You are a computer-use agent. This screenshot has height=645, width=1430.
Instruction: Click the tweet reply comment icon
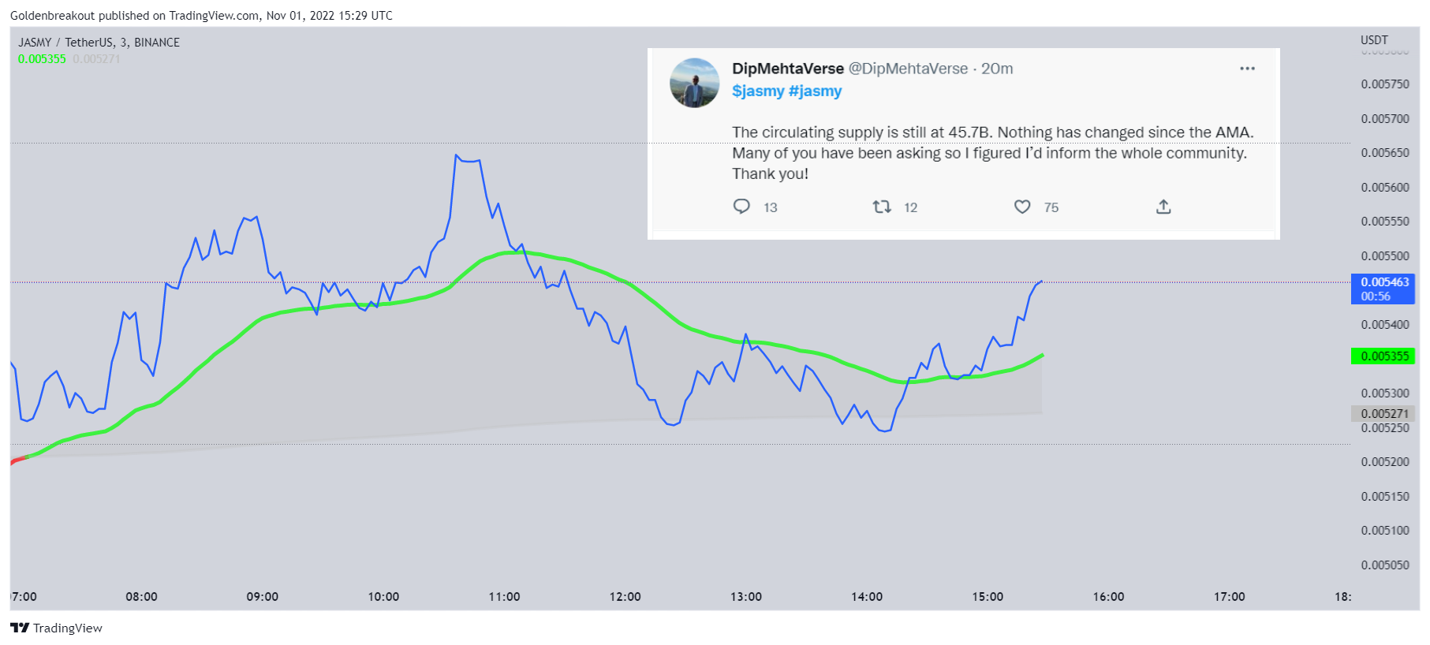coord(741,207)
